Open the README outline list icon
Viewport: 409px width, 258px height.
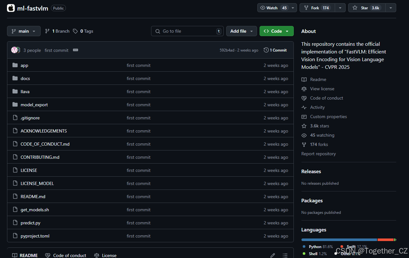click(x=285, y=255)
